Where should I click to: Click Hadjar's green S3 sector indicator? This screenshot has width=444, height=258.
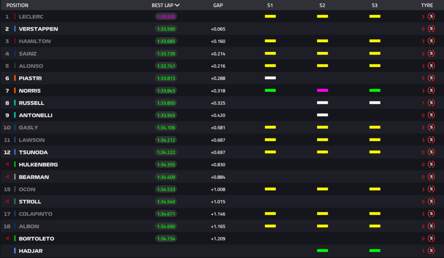tap(375, 251)
